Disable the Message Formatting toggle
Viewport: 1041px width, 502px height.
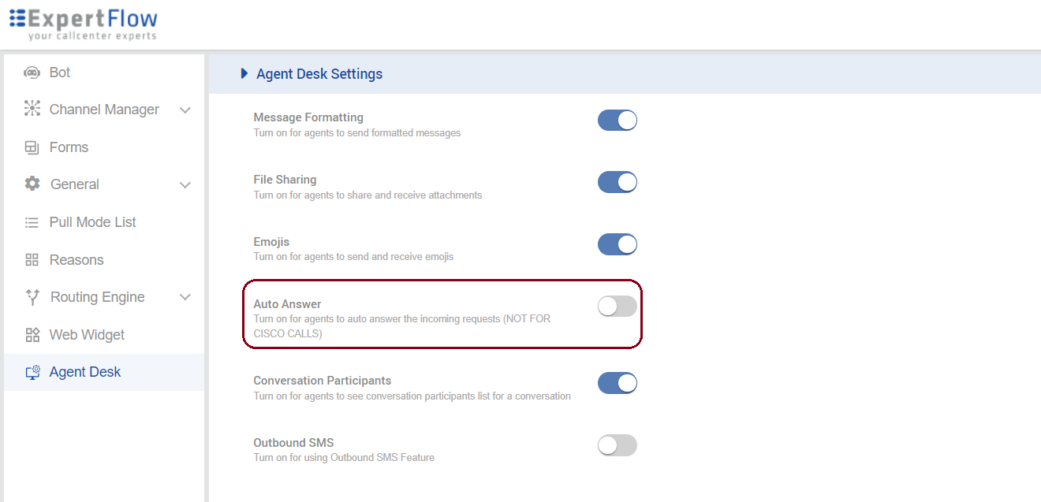tap(617, 121)
